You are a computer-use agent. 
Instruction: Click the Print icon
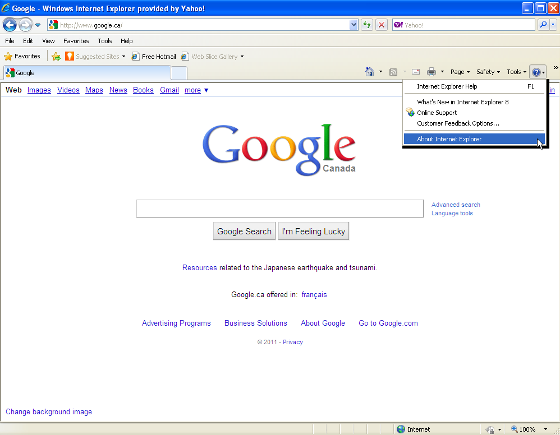point(432,72)
